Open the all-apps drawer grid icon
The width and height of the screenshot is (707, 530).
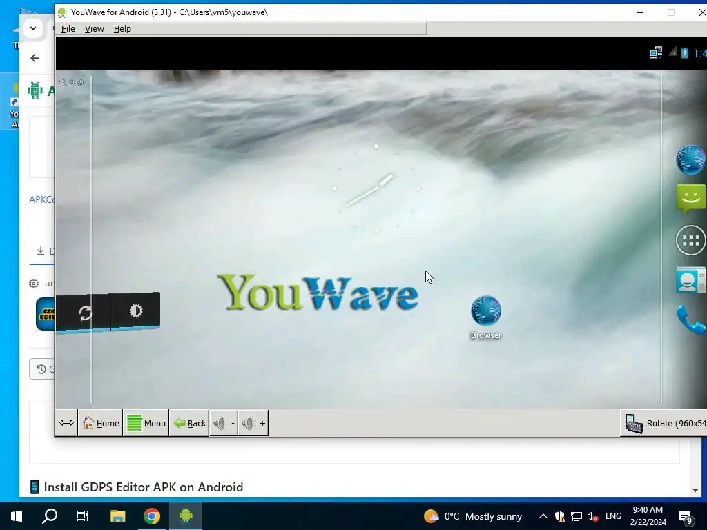[x=690, y=240]
